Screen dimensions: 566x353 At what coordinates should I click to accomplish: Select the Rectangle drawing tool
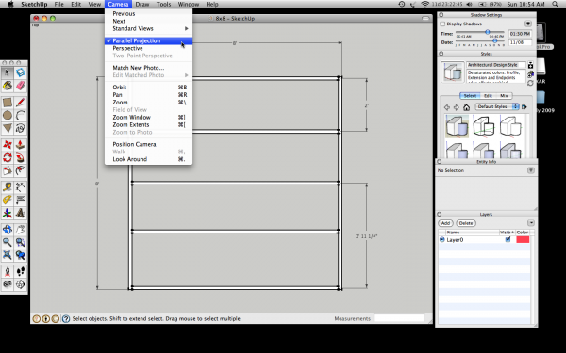(x=8, y=103)
